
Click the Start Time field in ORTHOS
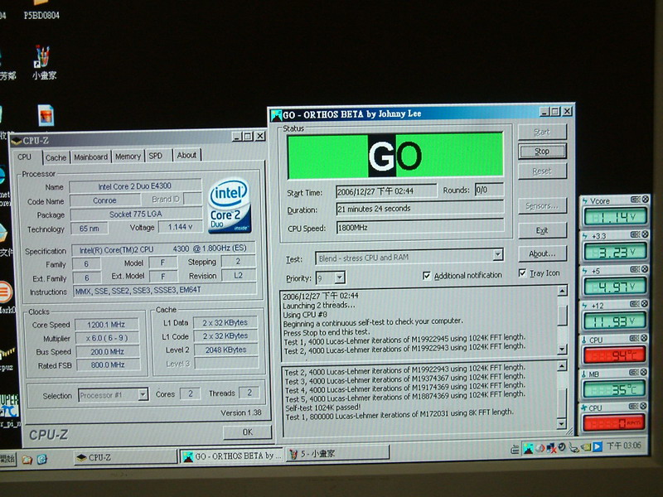(x=386, y=191)
